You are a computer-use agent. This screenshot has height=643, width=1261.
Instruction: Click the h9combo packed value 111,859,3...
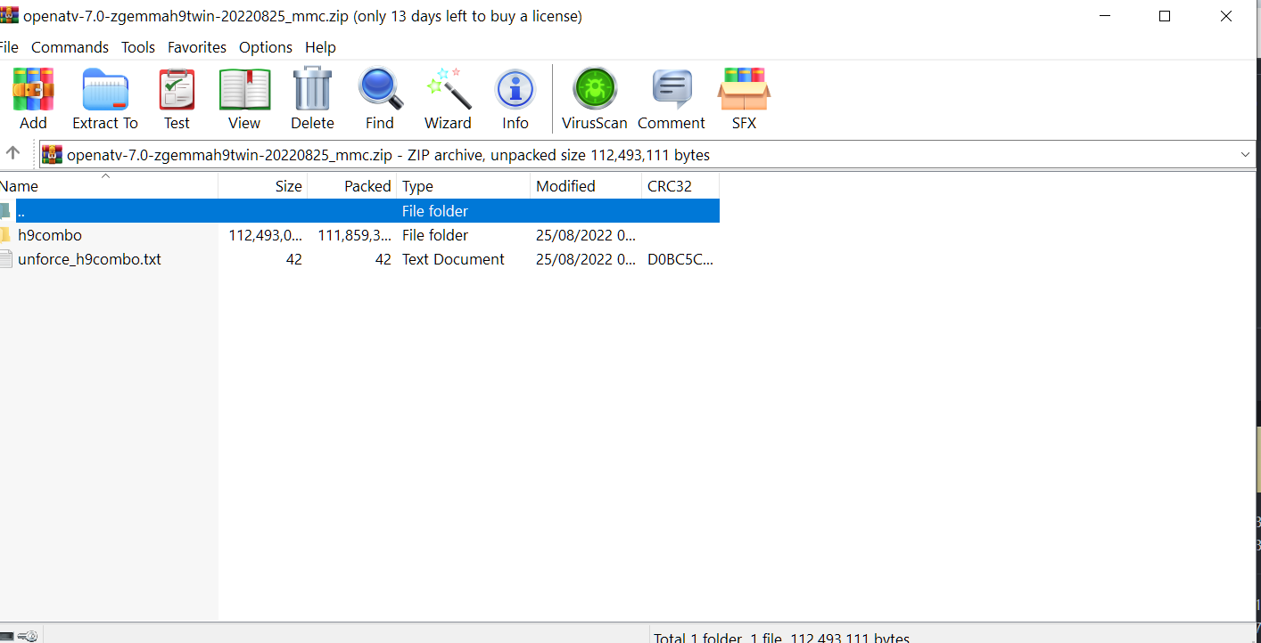point(355,235)
